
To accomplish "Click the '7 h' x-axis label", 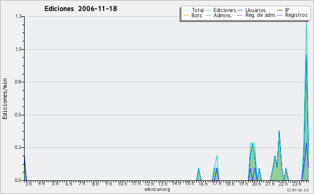I will [82, 184].
